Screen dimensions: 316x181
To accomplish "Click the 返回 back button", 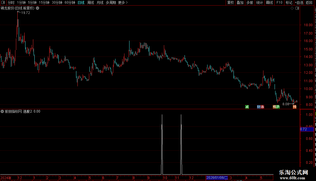I will 309,3.
